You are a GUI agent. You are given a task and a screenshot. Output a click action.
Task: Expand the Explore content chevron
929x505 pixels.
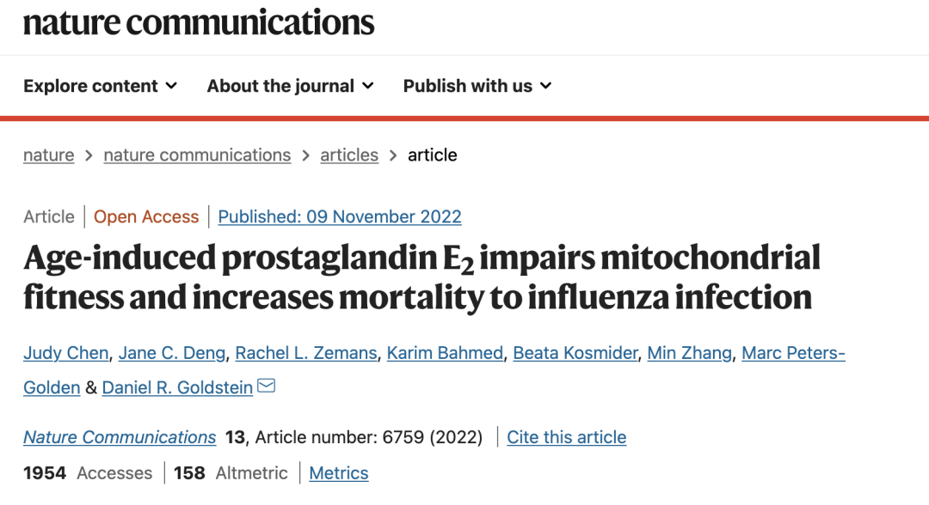171,87
